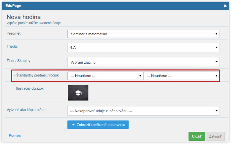The width and height of the screenshot is (231, 144).
Task: Click the EduPage title bar text
Action: [13, 6]
